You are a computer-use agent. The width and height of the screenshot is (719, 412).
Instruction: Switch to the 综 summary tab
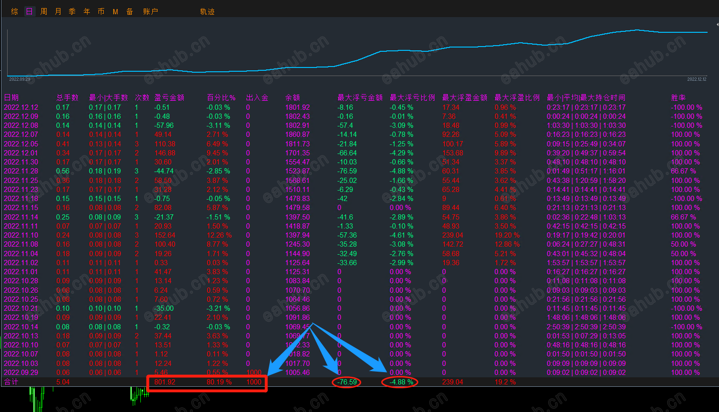point(15,11)
